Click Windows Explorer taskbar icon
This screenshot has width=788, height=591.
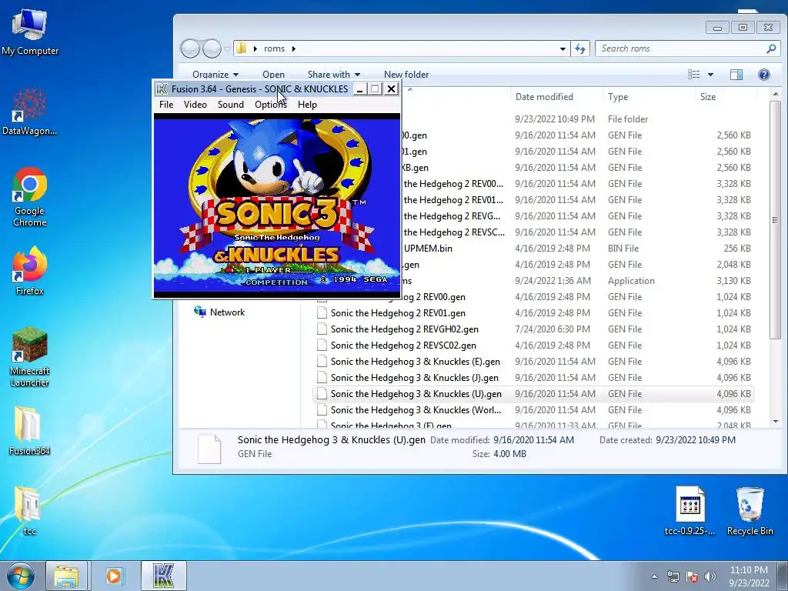[66, 576]
